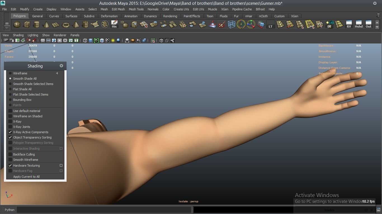This screenshot has height=214, width=382.
Task: Toggle isolate select icon in viewport toolbar
Action: (x=153, y=41)
